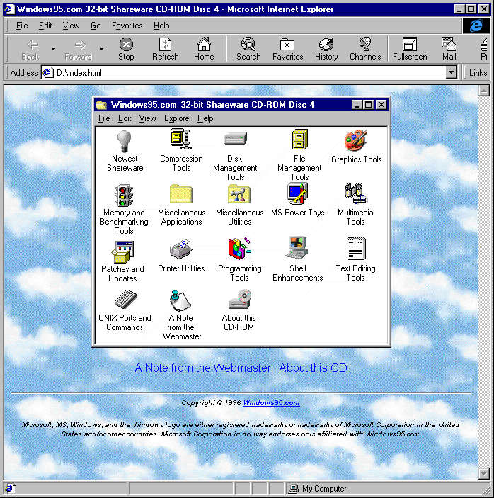Open the Explore menu in the CD-ROM window
494x498 pixels.
click(x=176, y=118)
